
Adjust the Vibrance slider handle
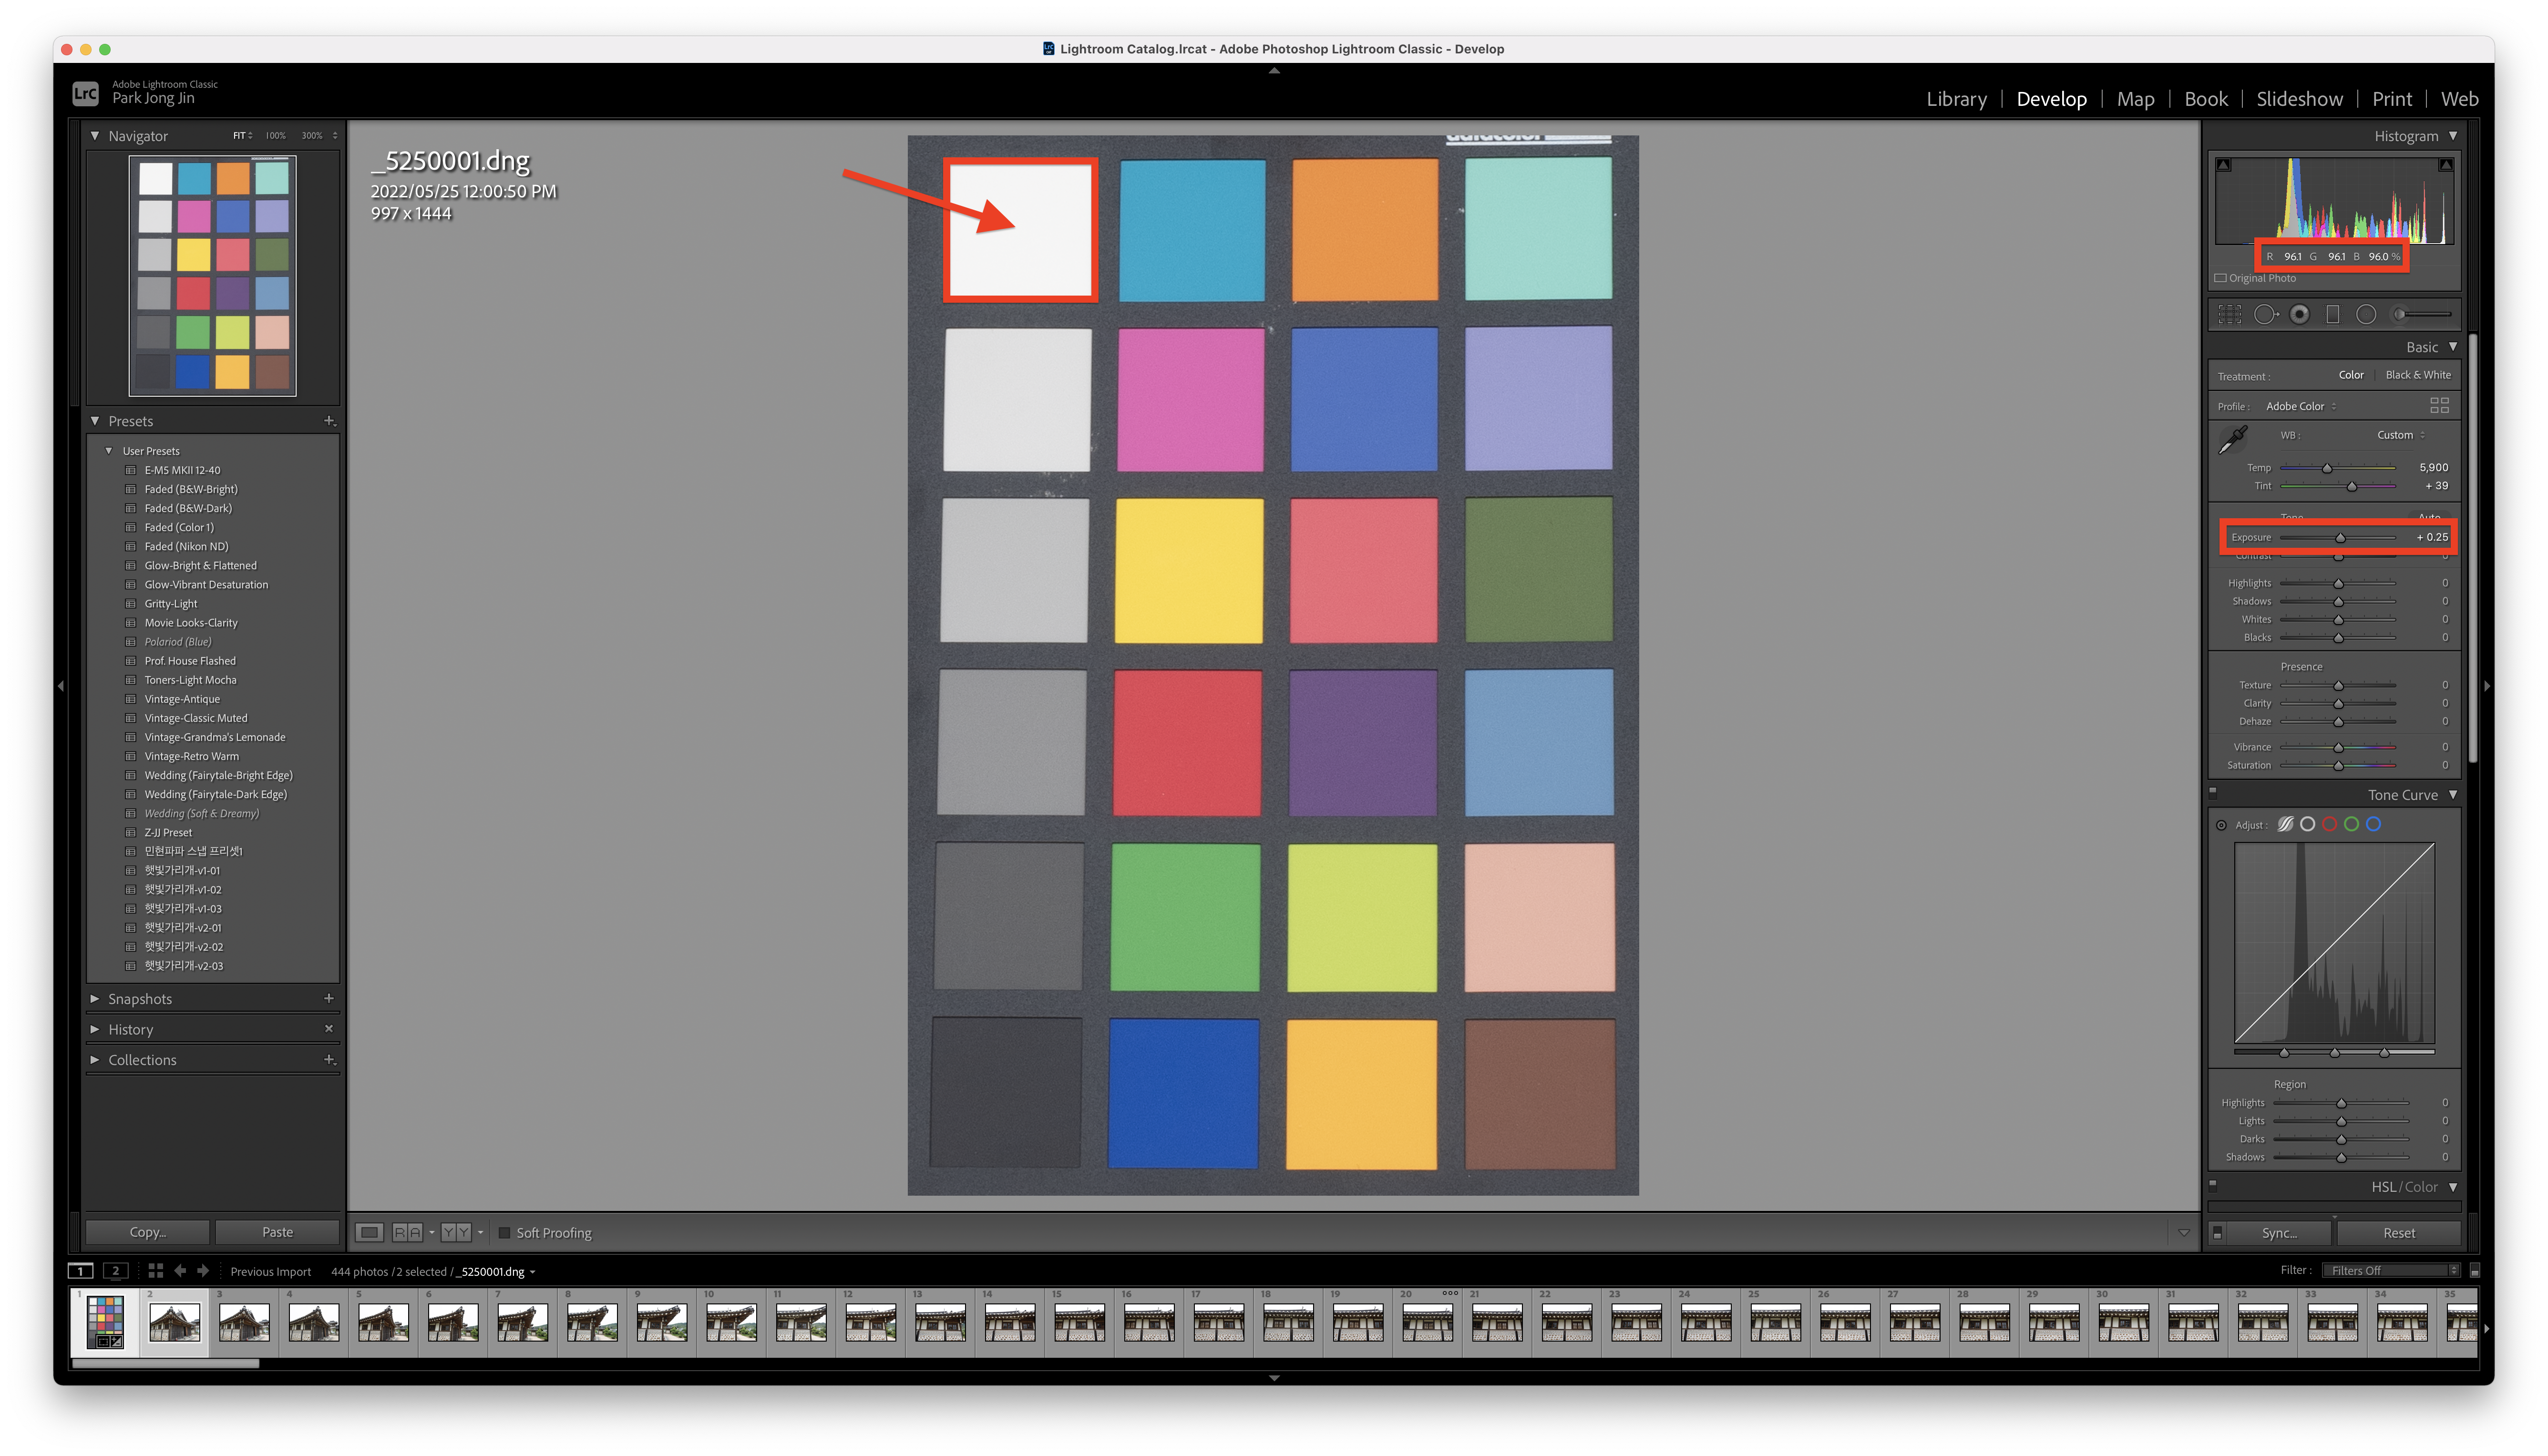[x=2338, y=747]
